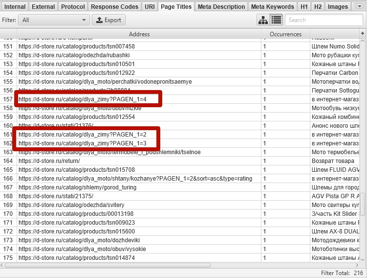Click the horizontal scrollbar thumb
The width and height of the screenshot is (367, 278).
click(108, 265)
